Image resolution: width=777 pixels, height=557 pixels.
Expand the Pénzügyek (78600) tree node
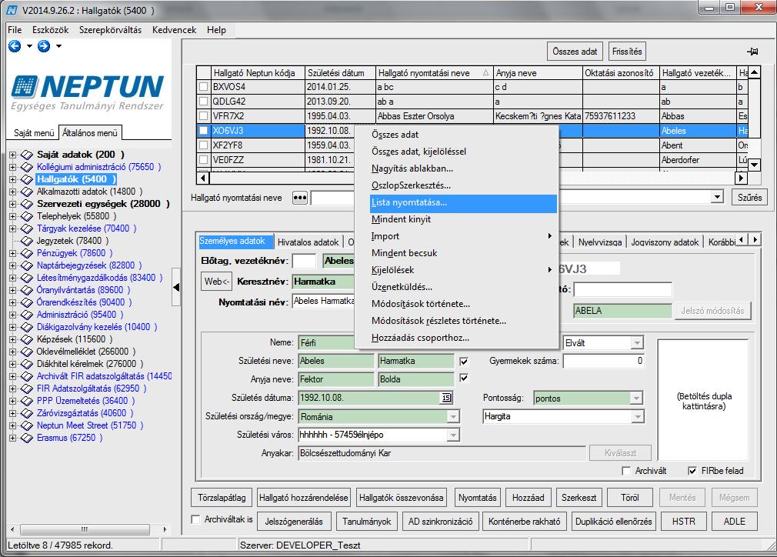pos(13,253)
